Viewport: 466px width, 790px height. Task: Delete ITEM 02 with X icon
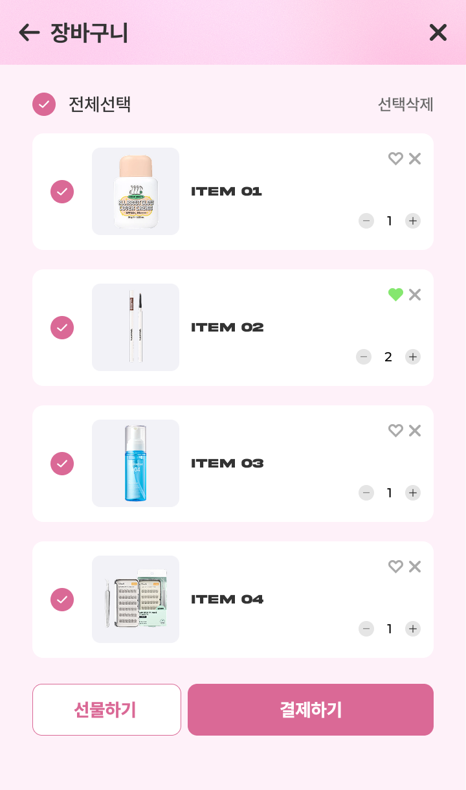pos(415,295)
